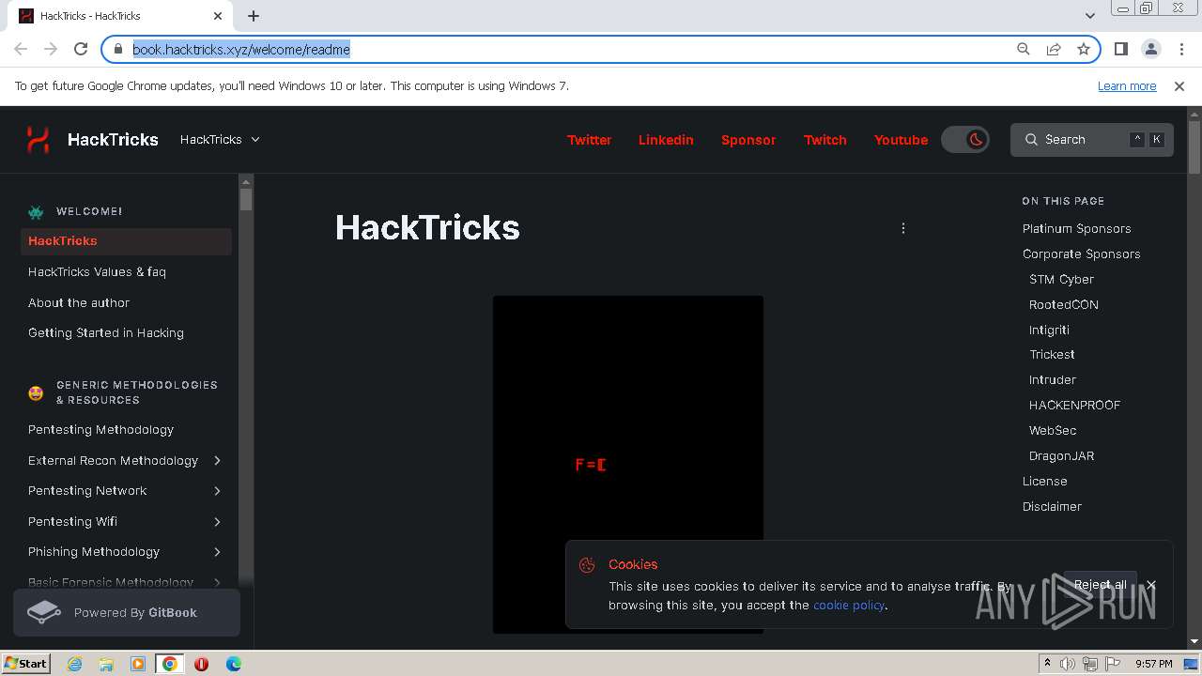Click the volume speaker tray icon
The width and height of the screenshot is (1202, 676).
[1068, 664]
